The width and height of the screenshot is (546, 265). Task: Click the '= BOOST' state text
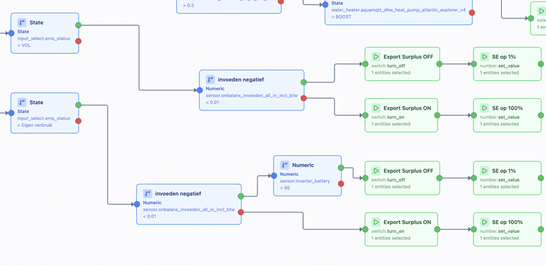pos(341,17)
